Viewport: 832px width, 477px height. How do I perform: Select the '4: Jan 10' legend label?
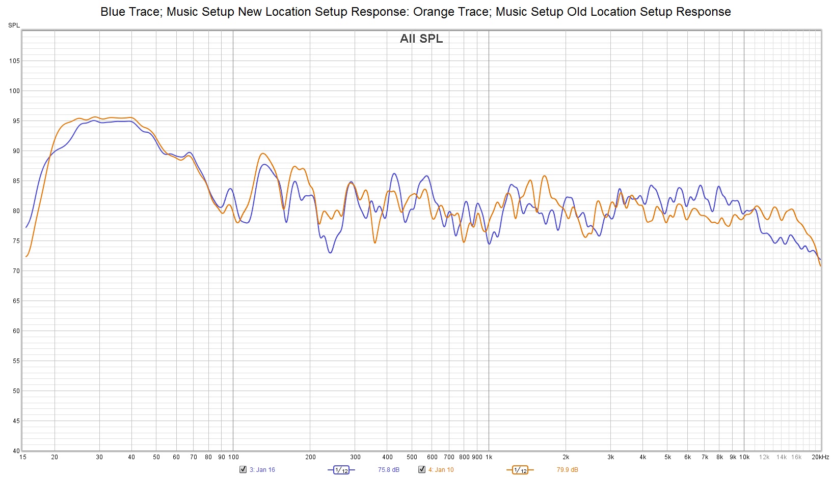point(441,470)
